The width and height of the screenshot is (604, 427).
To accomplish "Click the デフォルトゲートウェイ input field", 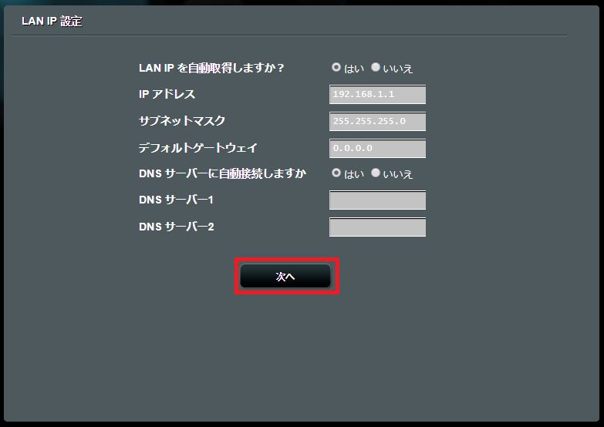I will pos(377,148).
